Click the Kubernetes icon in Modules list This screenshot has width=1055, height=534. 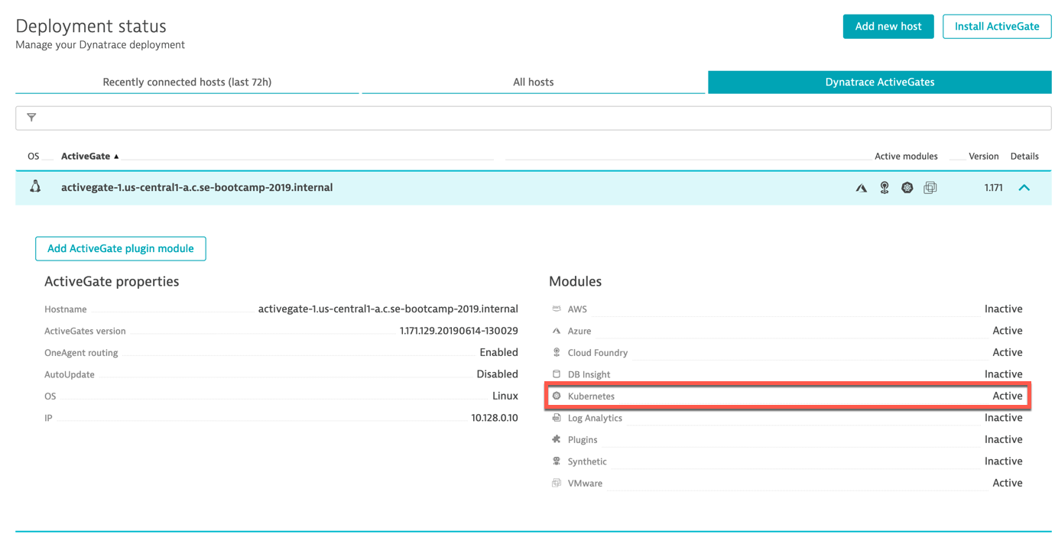(x=557, y=396)
